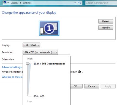The height and width of the screenshot is (105, 117).
Task: Click the Windows logo key icon
Action: click(80, 72)
